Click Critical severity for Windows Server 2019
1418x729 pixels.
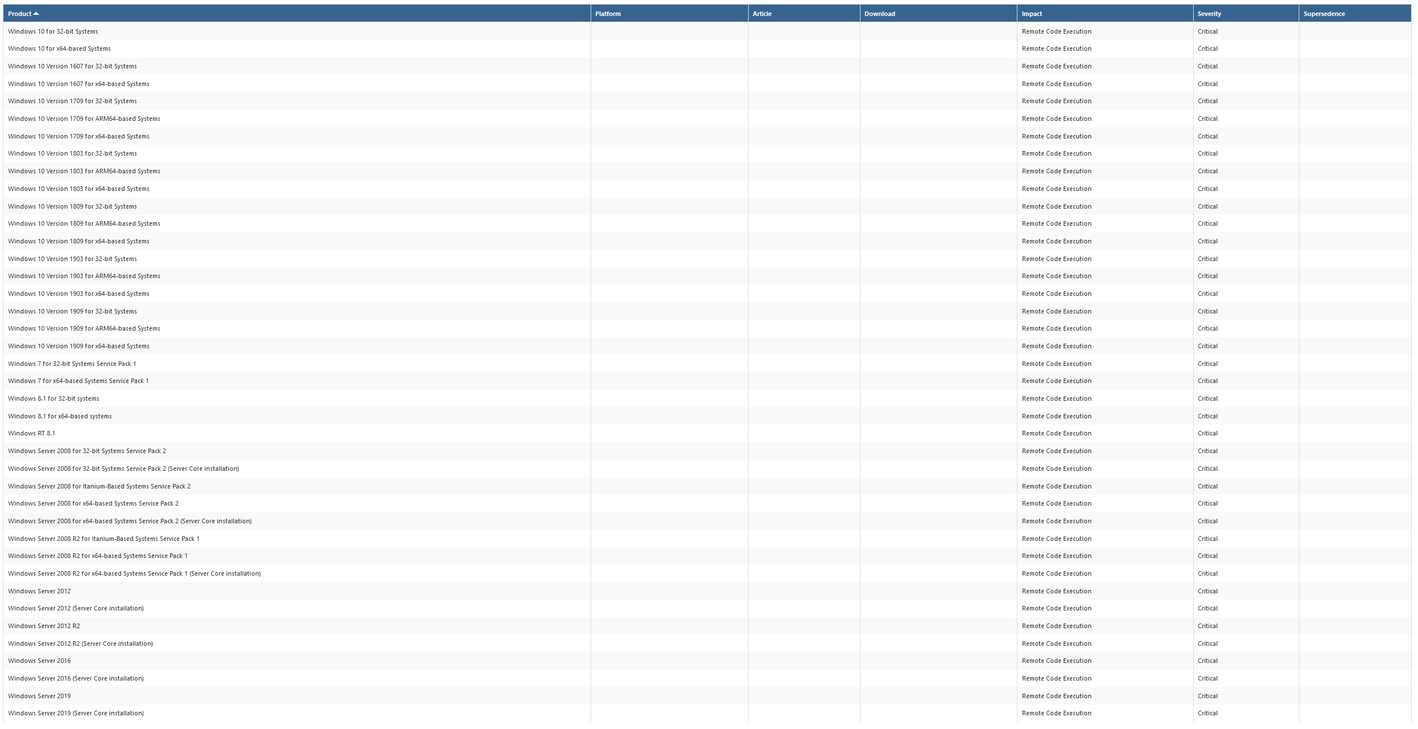(x=1207, y=696)
